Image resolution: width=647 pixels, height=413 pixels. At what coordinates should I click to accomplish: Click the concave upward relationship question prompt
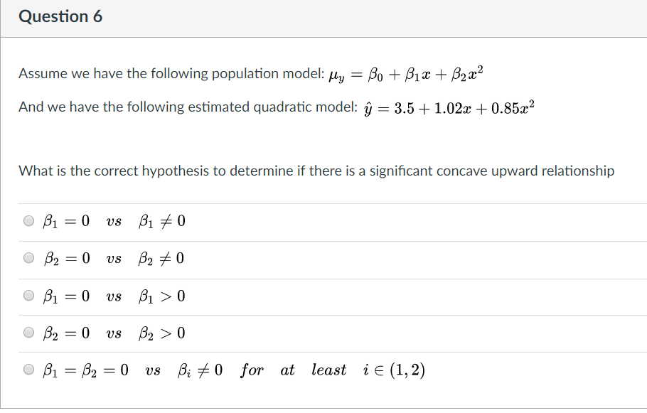point(316,171)
